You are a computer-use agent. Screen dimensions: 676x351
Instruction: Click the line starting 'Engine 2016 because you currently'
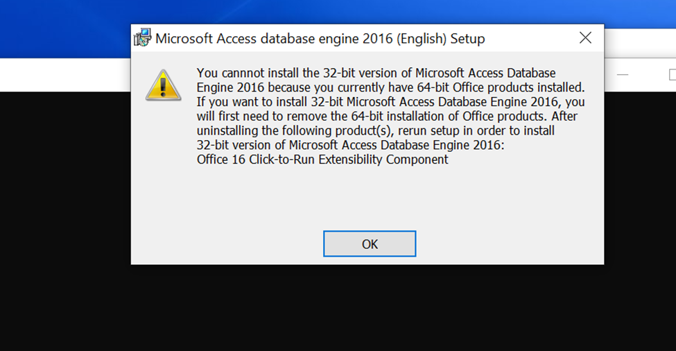[390, 87]
